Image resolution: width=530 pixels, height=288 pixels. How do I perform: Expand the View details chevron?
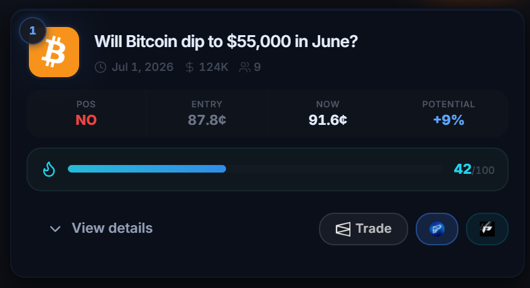(55, 229)
